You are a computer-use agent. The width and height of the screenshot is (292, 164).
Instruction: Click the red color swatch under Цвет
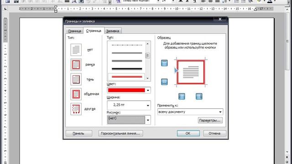pos(126,90)
